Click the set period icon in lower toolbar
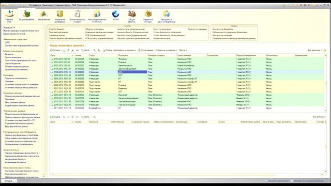 click(x=77, y=117)
